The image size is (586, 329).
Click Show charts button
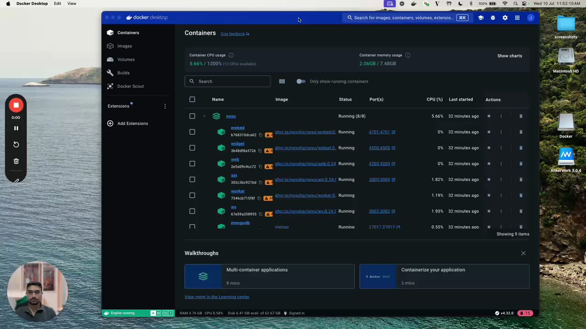(510, 56)
